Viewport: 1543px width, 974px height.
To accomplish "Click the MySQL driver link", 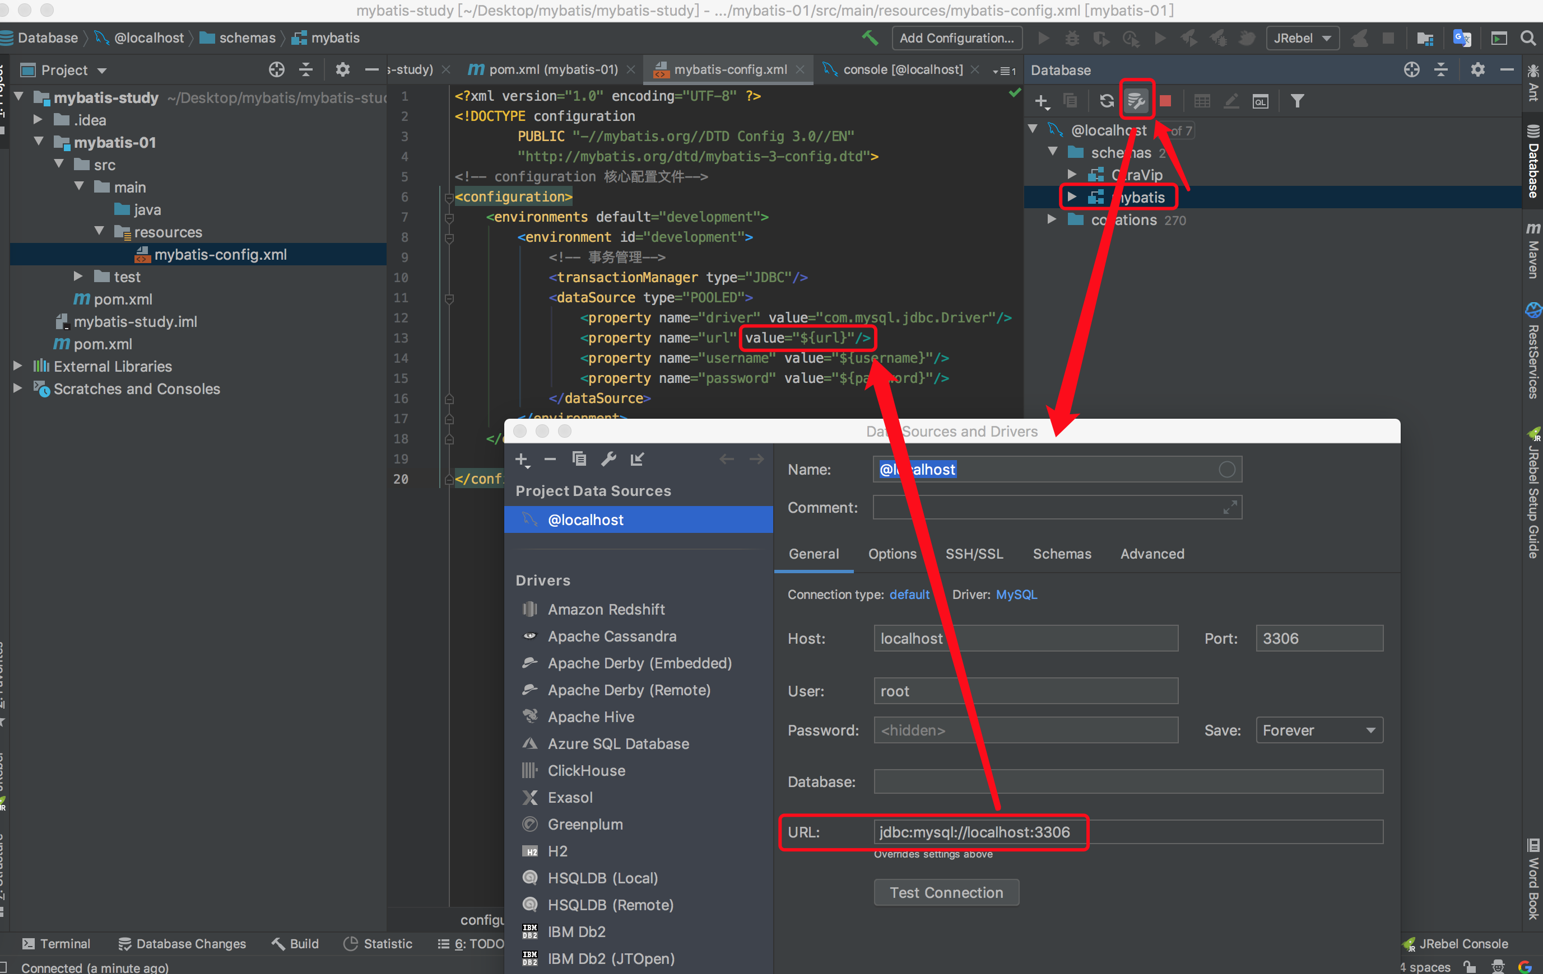I will pos(1016,594).
